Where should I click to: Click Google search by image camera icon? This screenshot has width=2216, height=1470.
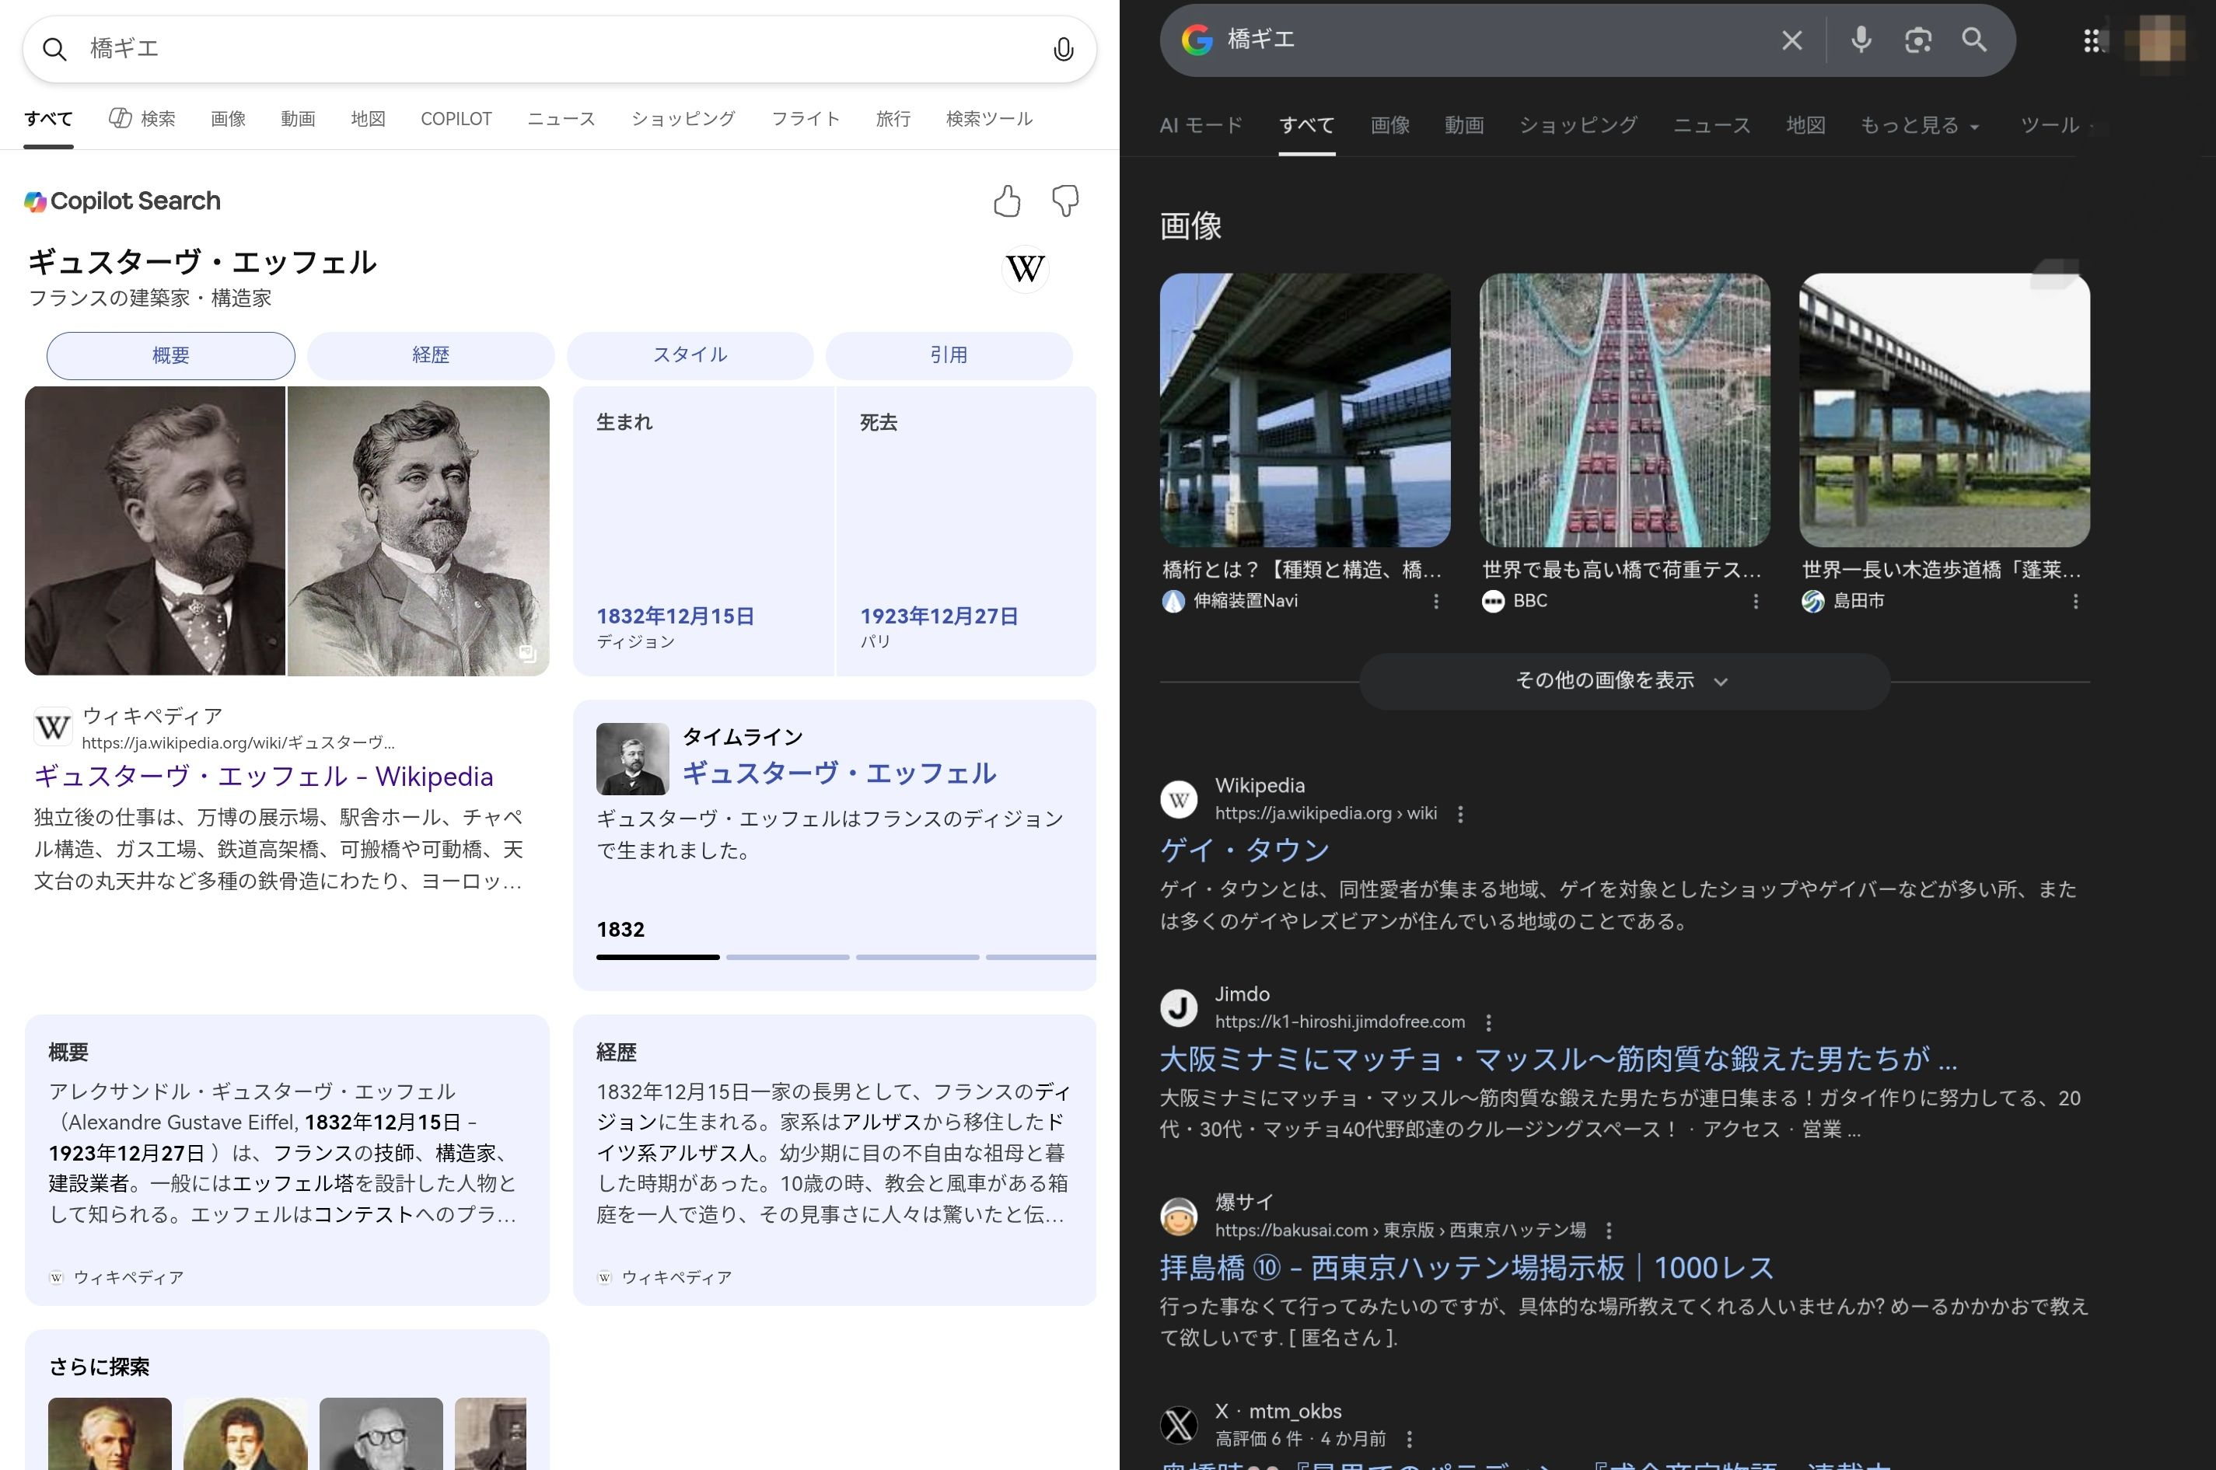pyautogui.click(x=1917, y=40)
